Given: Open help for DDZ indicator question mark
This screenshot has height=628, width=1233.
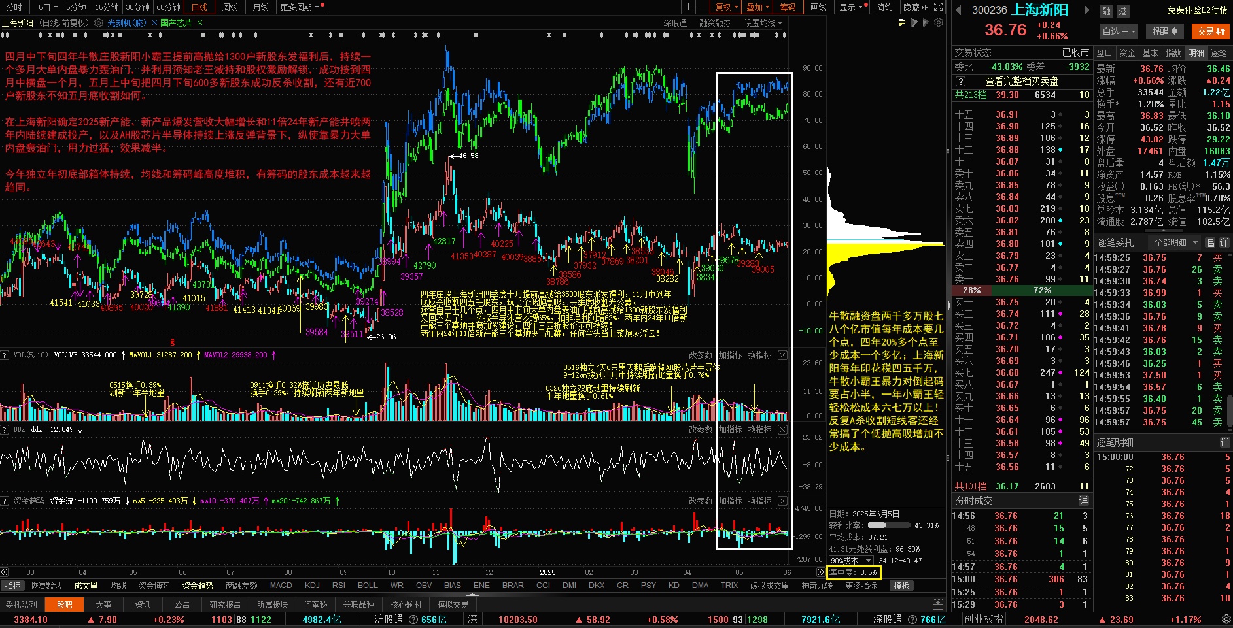Looking at the screenshot, I should pos(5,430).
